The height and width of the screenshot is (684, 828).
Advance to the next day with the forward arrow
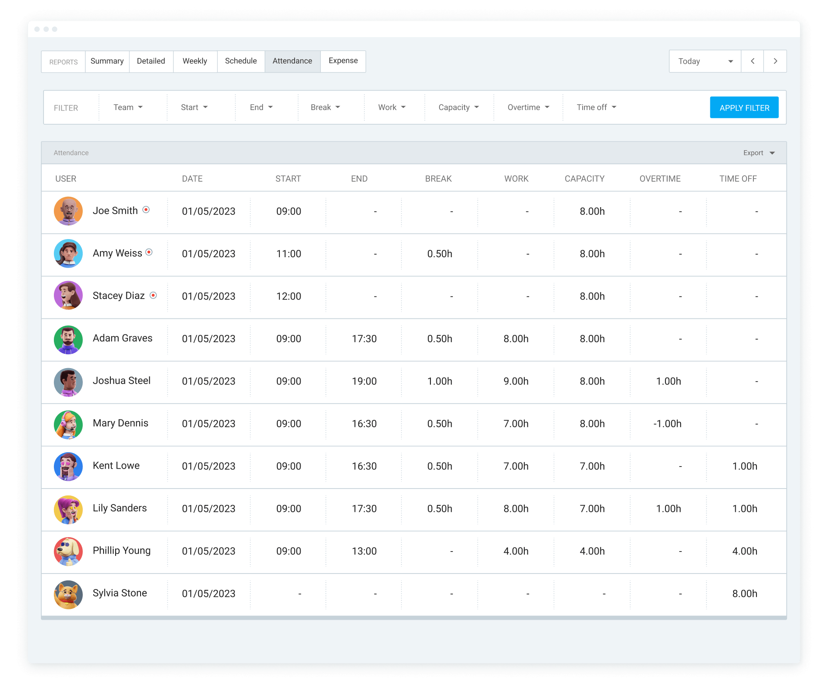[x=775, y=61]
